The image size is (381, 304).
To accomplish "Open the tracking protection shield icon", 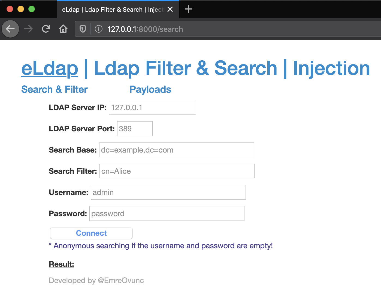I will 83,29.
